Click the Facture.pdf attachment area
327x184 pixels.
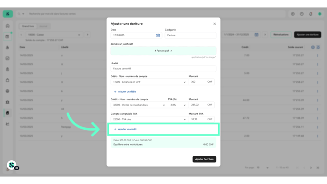pos(163,51)
